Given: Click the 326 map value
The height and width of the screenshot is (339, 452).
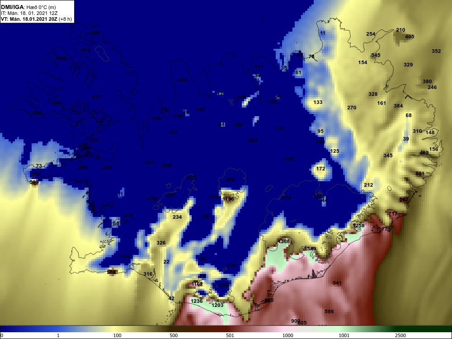Looking at the screenshot, I should coord(161,243).
